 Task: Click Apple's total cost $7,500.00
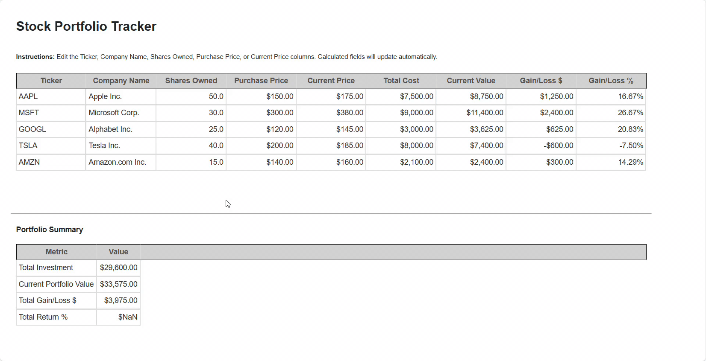[401, 96]
